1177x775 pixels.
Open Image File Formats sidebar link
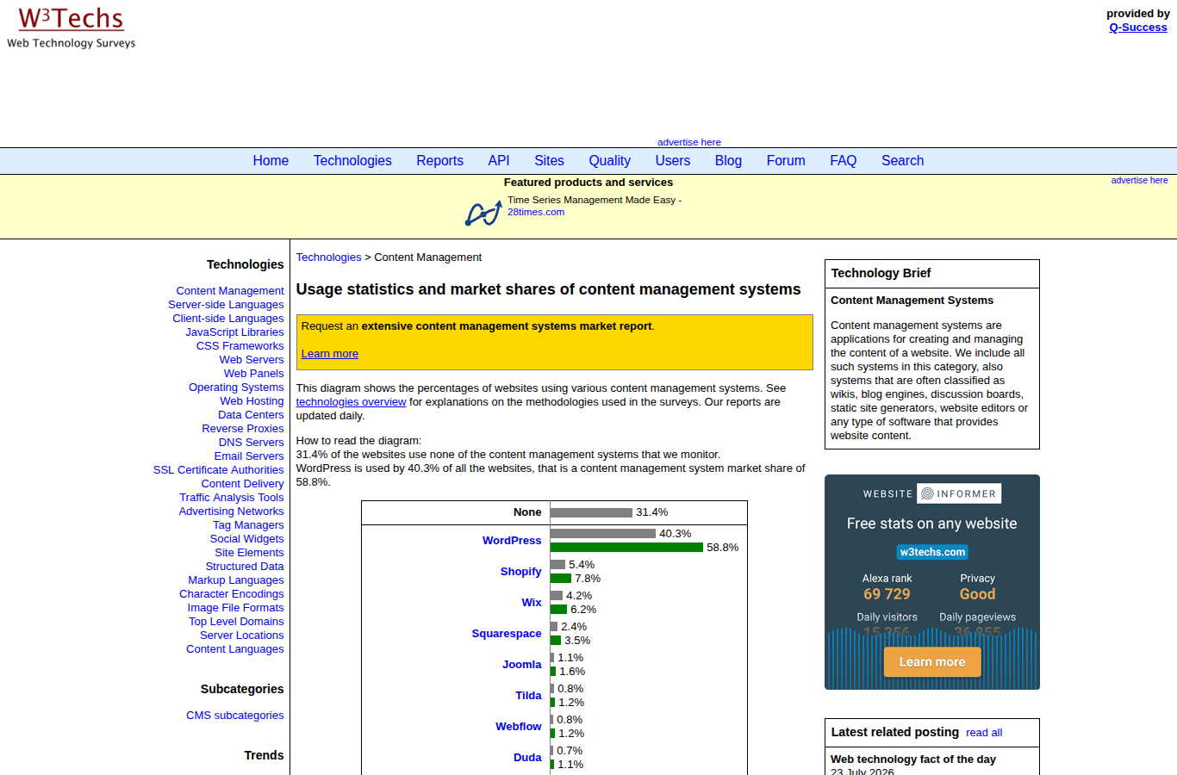point(235,608)
